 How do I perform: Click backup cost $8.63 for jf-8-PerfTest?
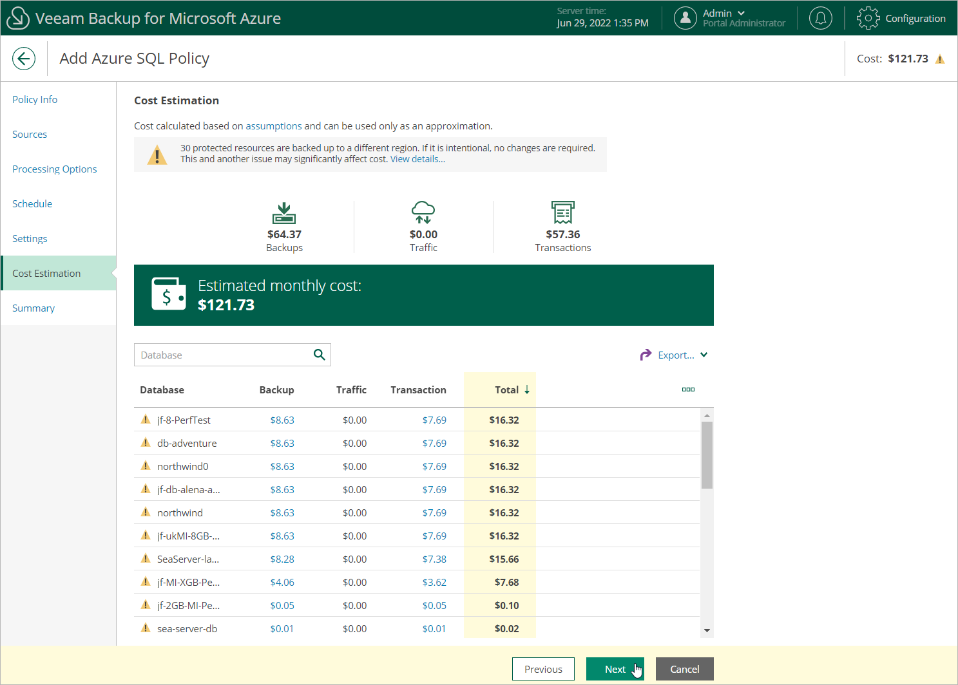(282, 420)
